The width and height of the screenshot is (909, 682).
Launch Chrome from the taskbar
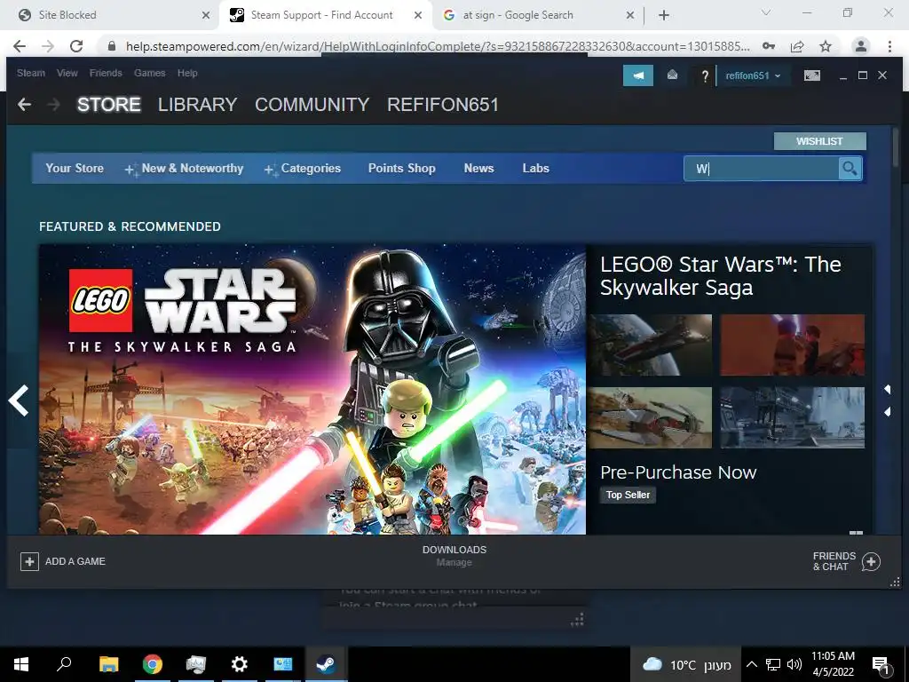point(153,664)
